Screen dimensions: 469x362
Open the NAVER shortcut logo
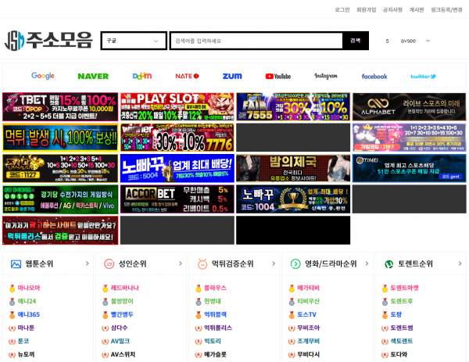pyautogui.click(x=93, y=77)
